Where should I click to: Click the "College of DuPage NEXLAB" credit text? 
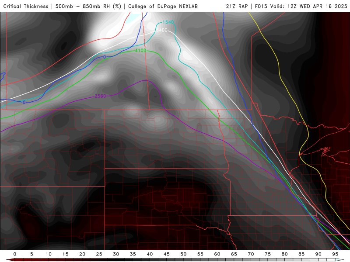(163, 7)
